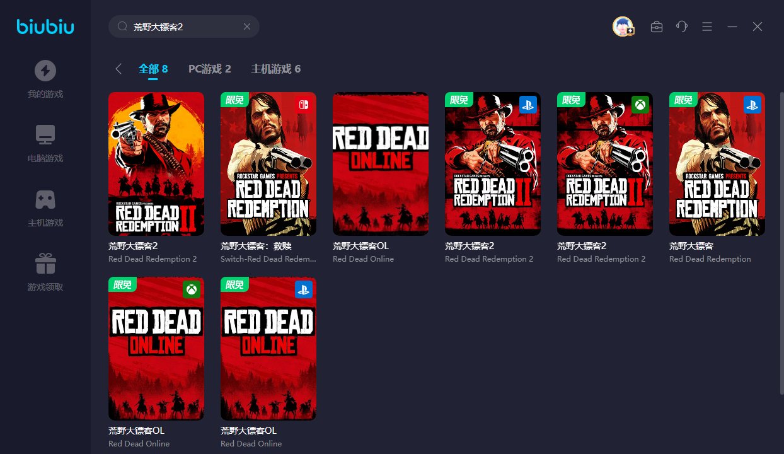
Task: Switch to the PC游戏 2 tab
Action: point(209,69)
